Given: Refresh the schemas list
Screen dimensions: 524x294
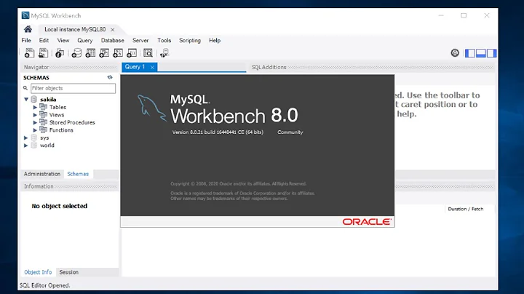Looking at the screenshot, I should tap(110, 77).
